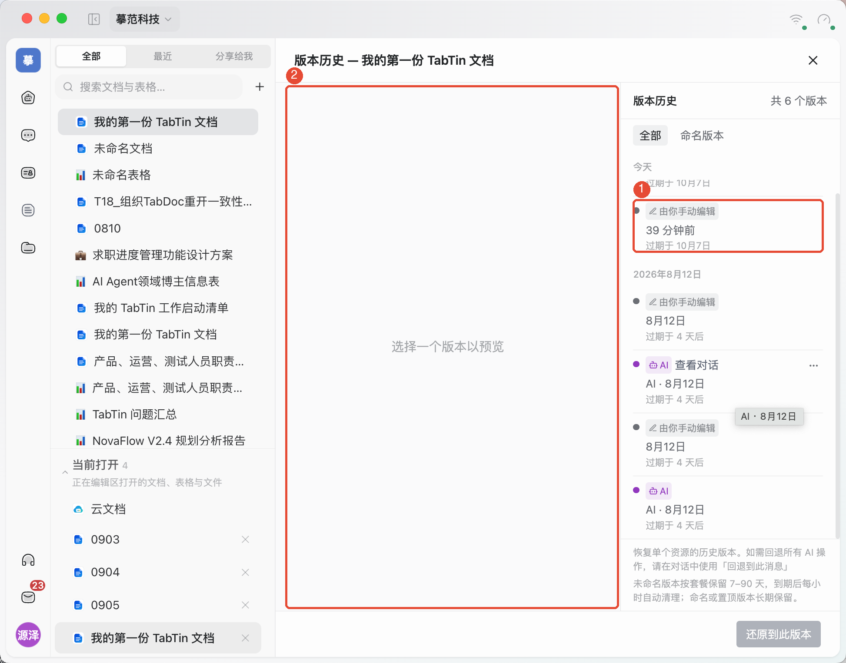This screenshot has width=846, height=663.
Task: Open the lined-list icon in left rail
Action: (28, 210)
